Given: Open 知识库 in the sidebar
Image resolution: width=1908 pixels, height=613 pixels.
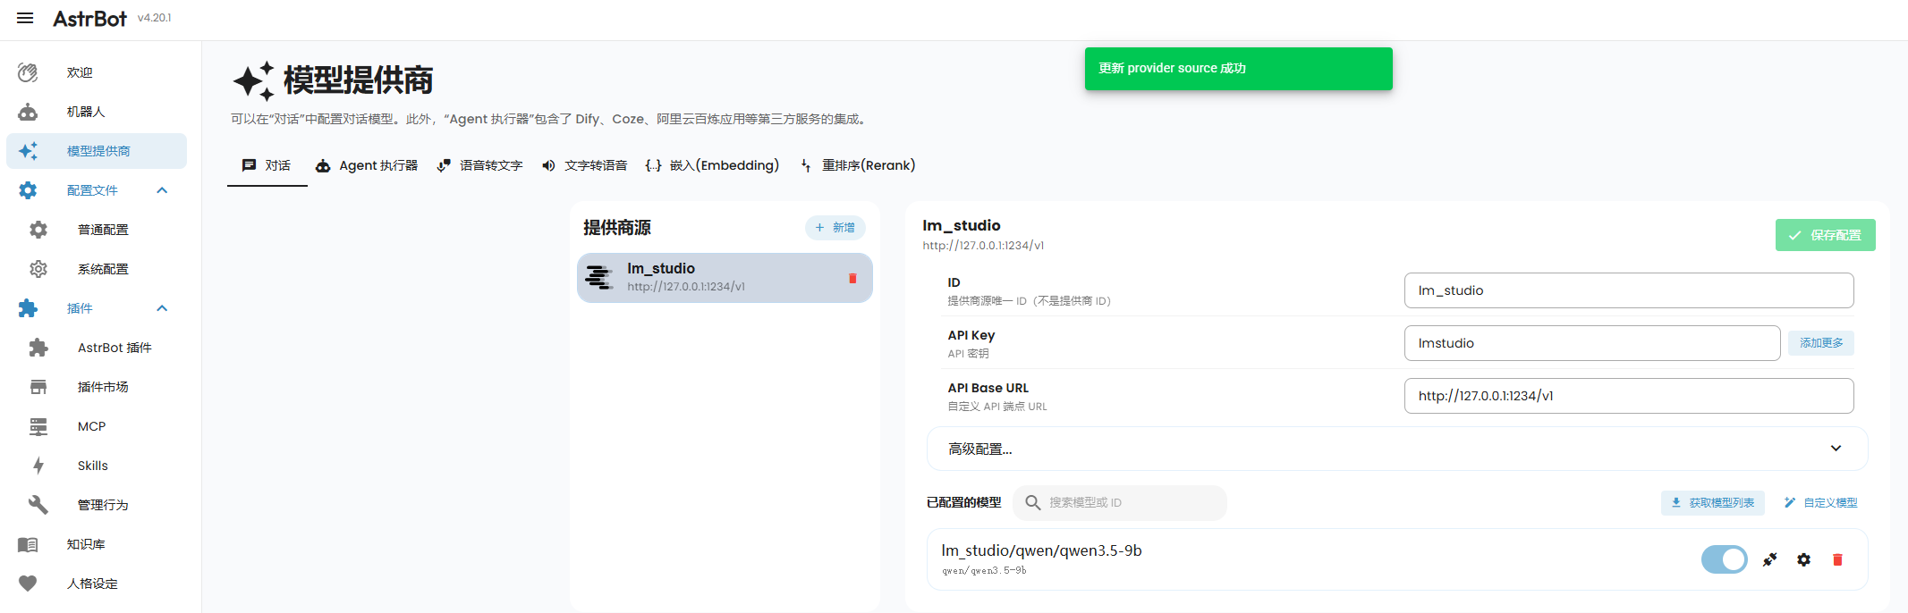Looking at the screenshot, I should click(97, 544).
